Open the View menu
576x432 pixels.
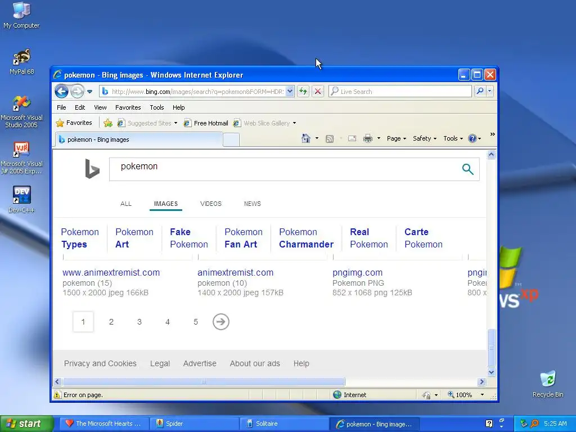pyautogui.click(x=100, y=107)
